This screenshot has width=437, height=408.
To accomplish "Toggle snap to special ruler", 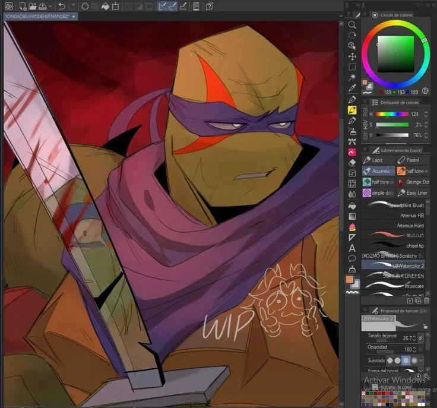I will click(x=173, y=6).
